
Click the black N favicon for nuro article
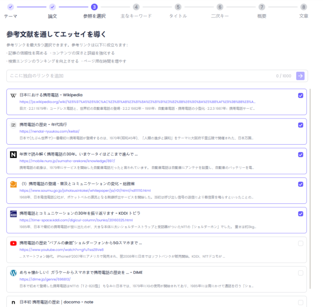13,154
